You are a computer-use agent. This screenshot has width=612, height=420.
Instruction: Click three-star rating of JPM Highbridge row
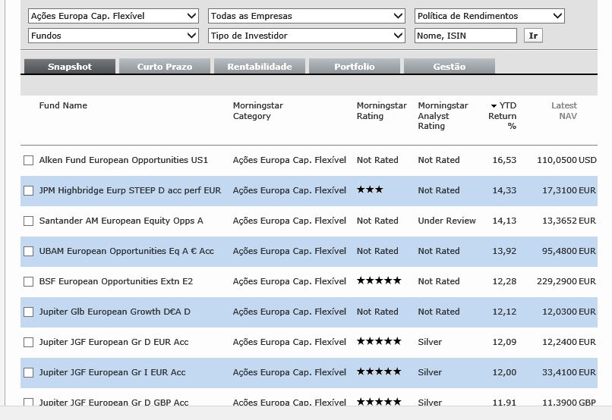pyautogui.click(x=370, y=190)
